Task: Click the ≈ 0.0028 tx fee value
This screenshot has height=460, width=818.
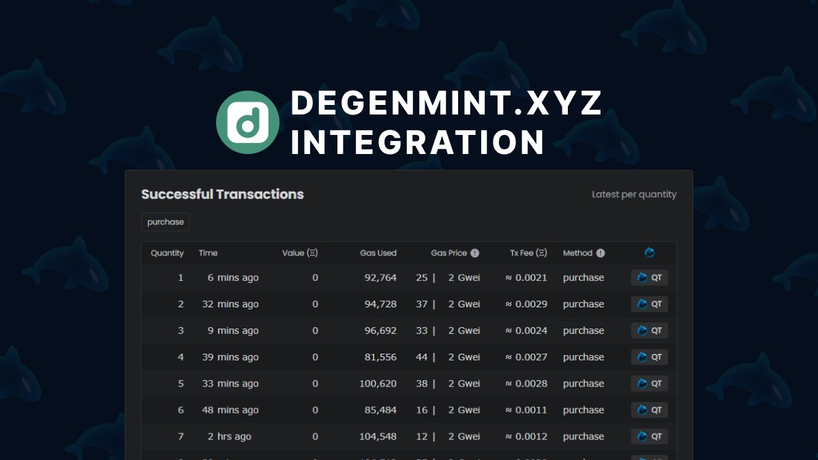Action: click(526, 384)
